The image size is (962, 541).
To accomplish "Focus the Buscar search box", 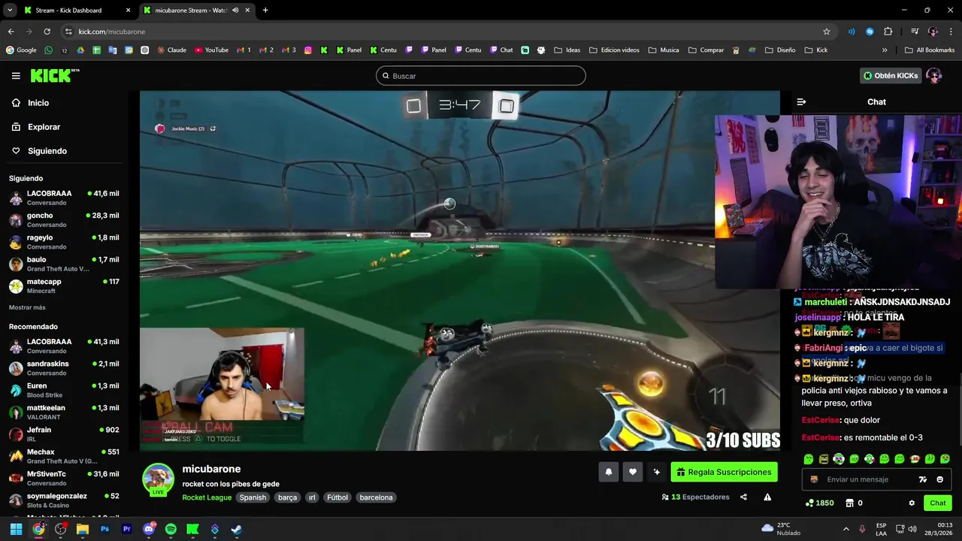I will pyautogui.click(x=481, y=76).
